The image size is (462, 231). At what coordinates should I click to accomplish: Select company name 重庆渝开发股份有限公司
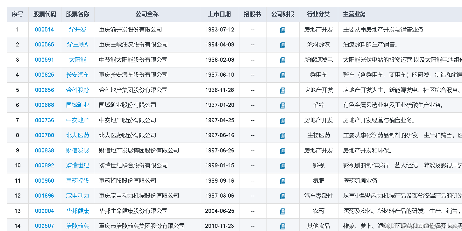tap(131, 30)
